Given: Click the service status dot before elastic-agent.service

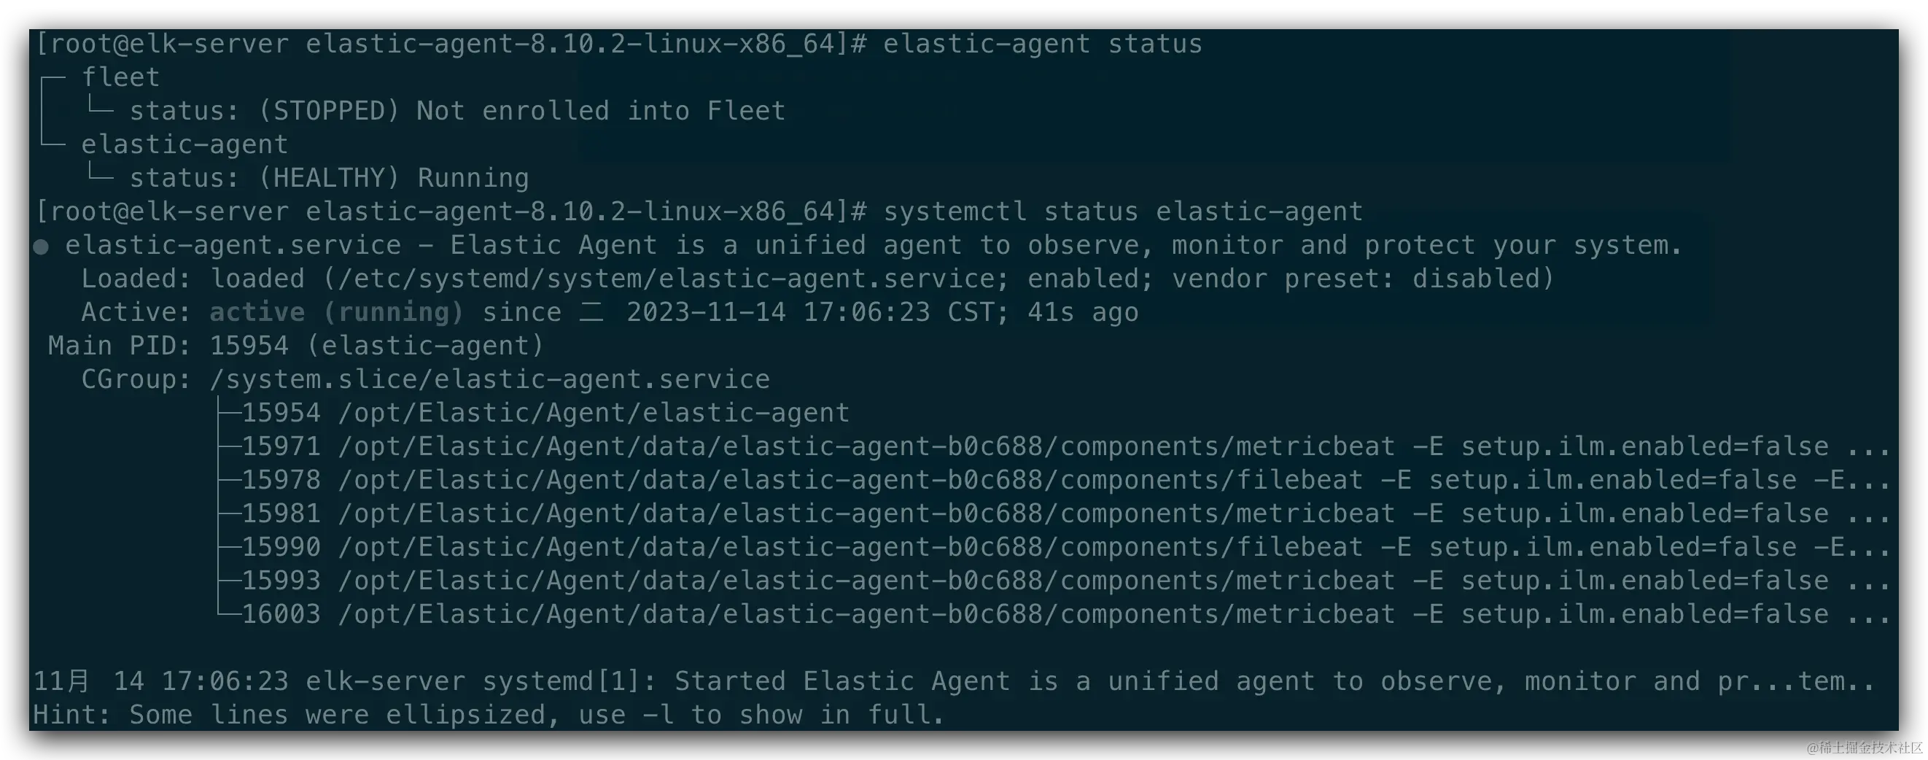Looking at the screenshot, I should click(x=41, y=247).
